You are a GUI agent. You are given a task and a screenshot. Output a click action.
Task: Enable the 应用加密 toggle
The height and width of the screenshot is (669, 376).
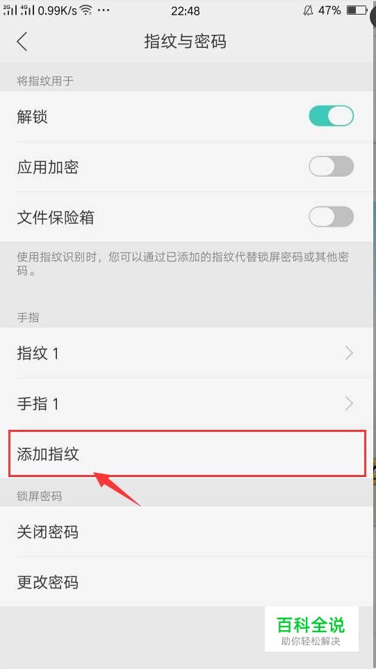332,166
